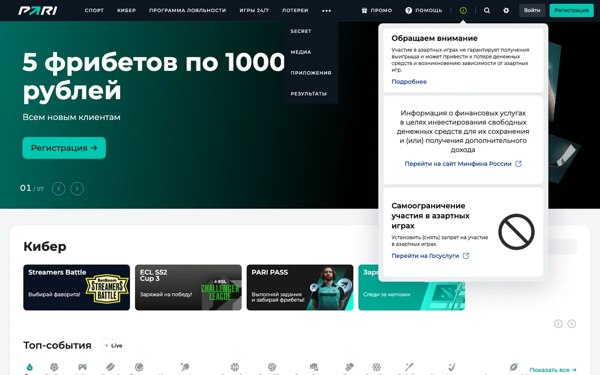Select the flame top-events sport icon

click(x=30, y=367)
